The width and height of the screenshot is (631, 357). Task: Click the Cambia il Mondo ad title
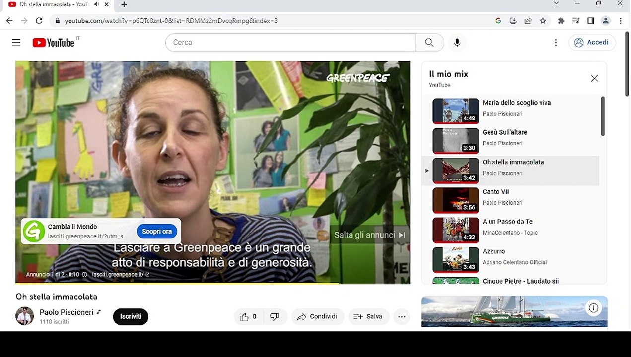(72, 227)
